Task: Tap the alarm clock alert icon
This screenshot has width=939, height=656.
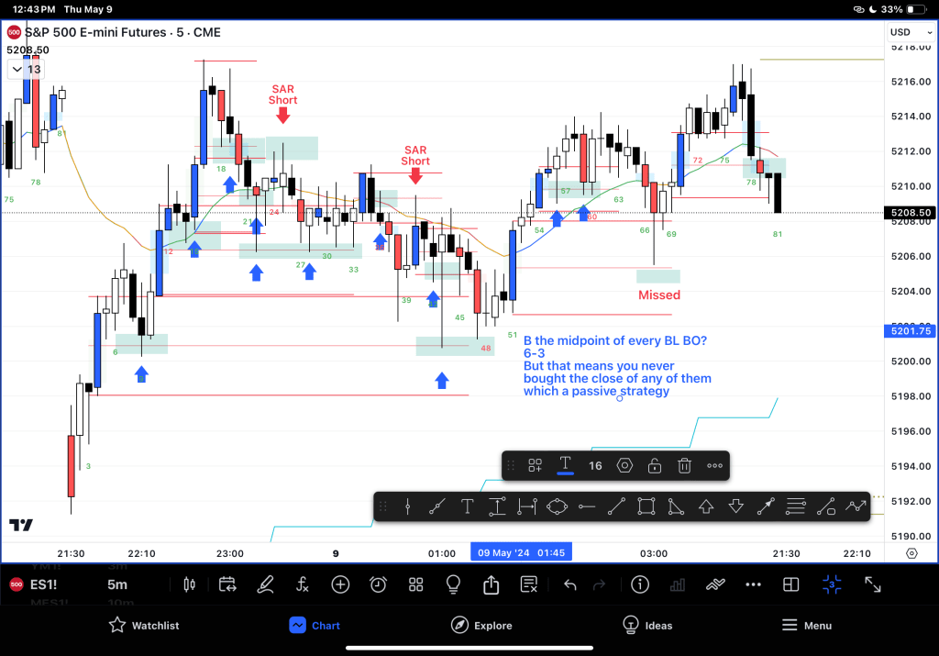Action: [378, 584]
